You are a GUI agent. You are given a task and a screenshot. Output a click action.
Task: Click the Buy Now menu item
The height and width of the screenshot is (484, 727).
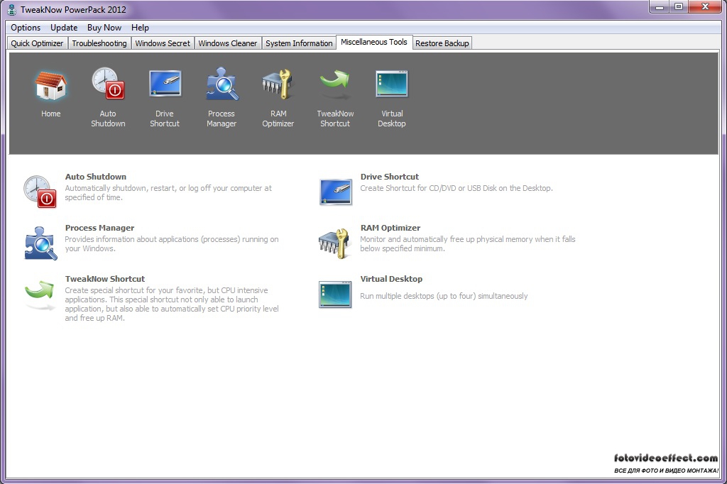pyautogui.click(x=104, y=28)
